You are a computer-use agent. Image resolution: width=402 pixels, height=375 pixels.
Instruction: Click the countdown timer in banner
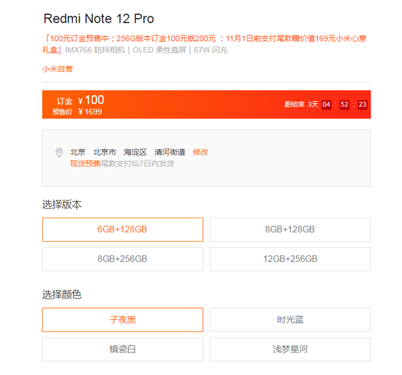[x=326, y=104]
